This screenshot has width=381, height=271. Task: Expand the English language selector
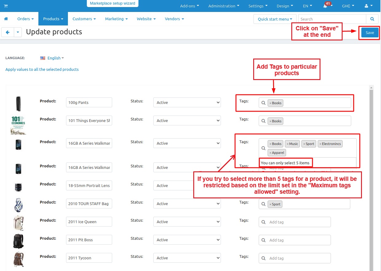click(x=52, y=58)
